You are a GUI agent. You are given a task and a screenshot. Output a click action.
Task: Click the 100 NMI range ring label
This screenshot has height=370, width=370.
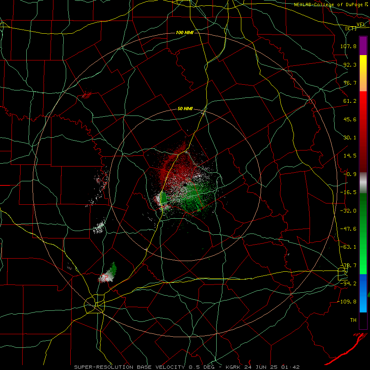(185, 32)
